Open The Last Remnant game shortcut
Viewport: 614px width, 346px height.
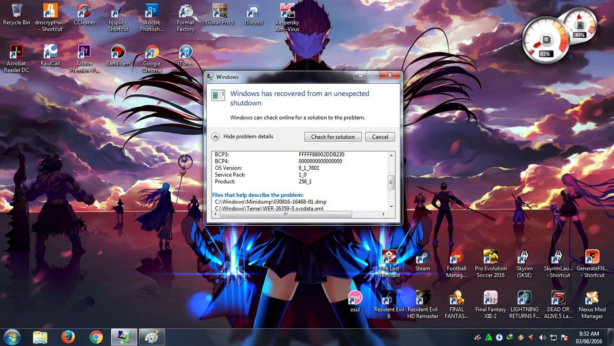click(x=389, y=264)
